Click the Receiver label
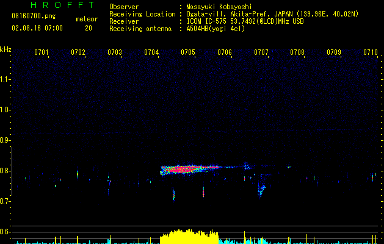Viewport: 384px width, 244px height. coord(124,21)
